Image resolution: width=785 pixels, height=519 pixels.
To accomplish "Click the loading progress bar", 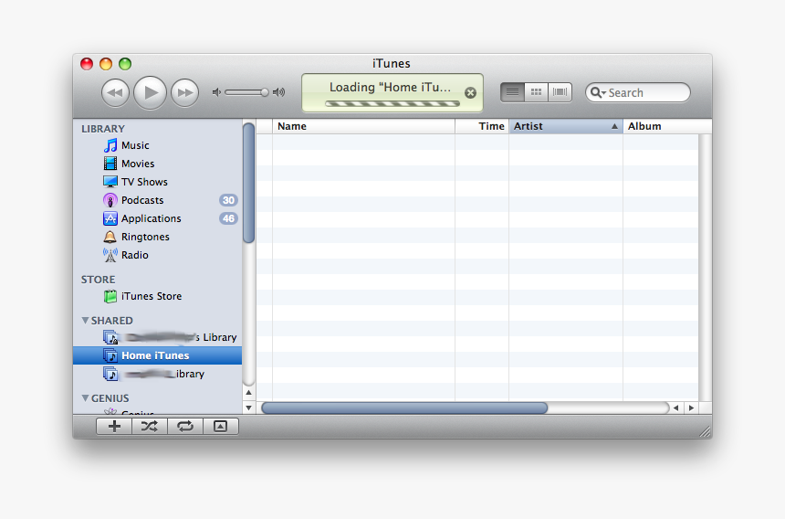I will click(x=392, y=103).
